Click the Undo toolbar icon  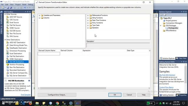(x=25, y=8)
